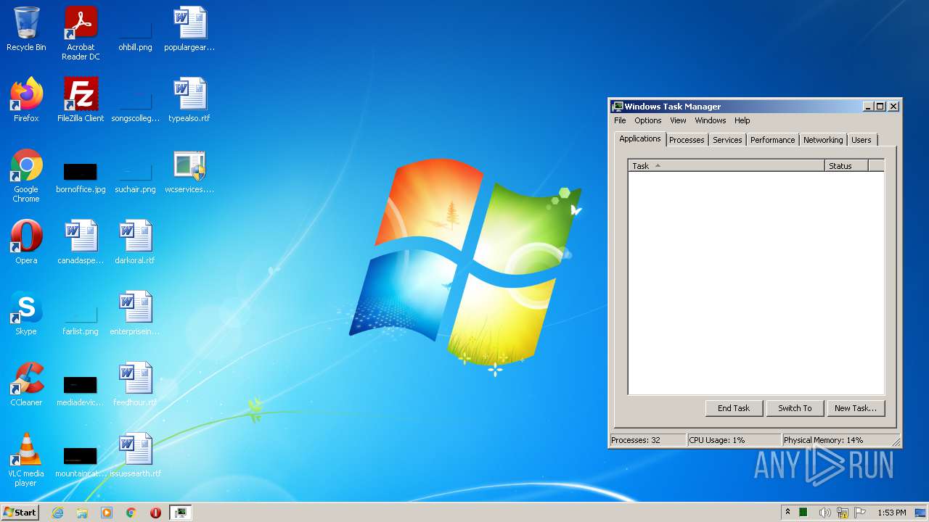Image resolution: width=929 pixels, height=522 pixels.
Task: Open the FileZilla Client shortcut
Action: coord(81,100)
